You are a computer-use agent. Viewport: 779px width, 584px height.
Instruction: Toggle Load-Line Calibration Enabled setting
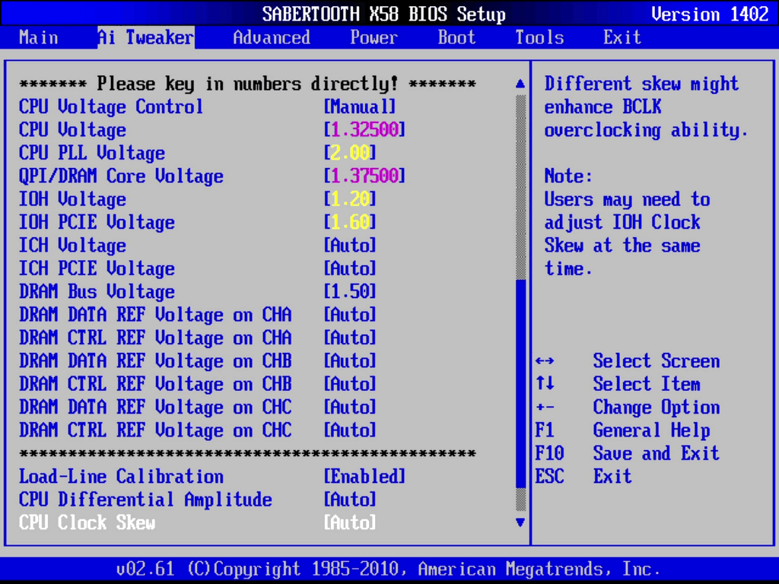tap(364, 476)
